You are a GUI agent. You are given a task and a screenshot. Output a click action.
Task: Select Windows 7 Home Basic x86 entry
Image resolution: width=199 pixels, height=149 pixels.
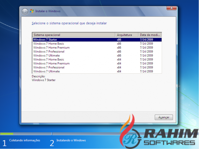tap(97, 44)
